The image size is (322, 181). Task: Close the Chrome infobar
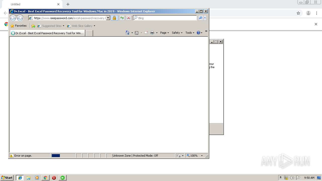point(316,24)
